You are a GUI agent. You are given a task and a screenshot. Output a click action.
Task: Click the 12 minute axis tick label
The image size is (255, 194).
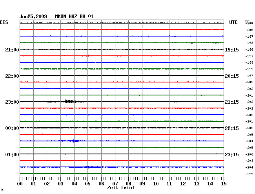pos(183,183)
